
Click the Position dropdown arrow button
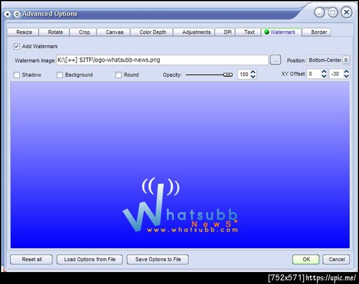click(x=346, y=60)
